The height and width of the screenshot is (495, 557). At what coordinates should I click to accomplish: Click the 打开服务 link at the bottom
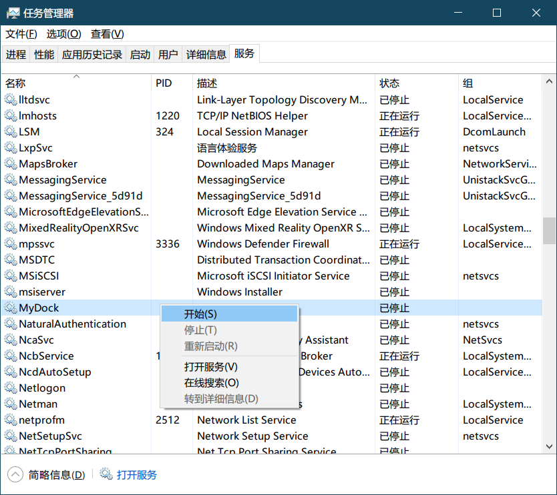click(137, 474)
